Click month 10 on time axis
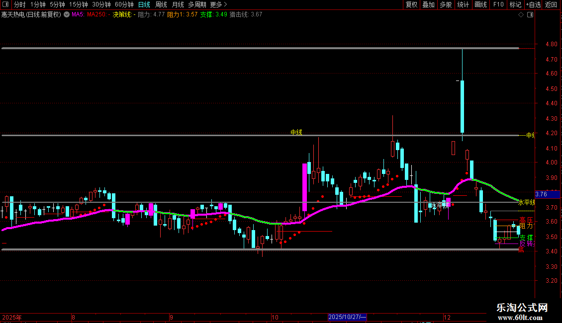The image size is (562, 323). [x=275, y=317]
